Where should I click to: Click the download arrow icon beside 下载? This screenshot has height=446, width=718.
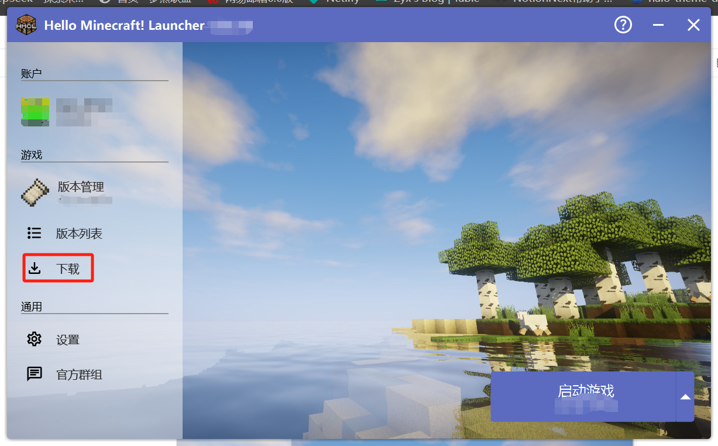tap(35, 269)
